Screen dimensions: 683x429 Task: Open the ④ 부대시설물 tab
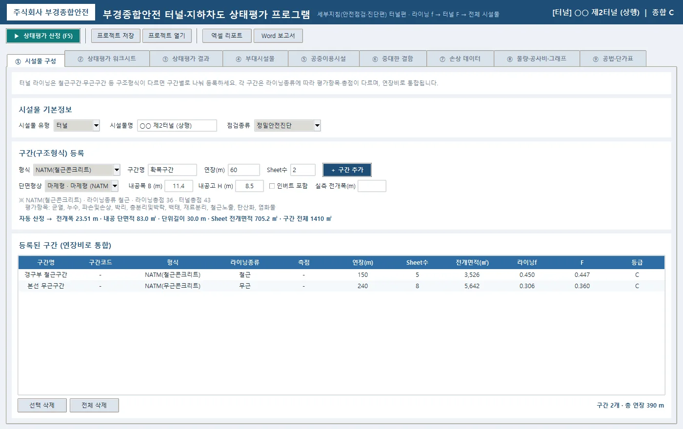(255, 58)
